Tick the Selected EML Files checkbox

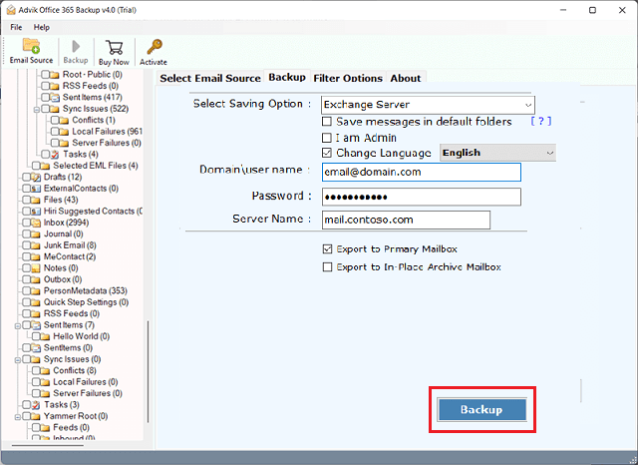point(36,166)
